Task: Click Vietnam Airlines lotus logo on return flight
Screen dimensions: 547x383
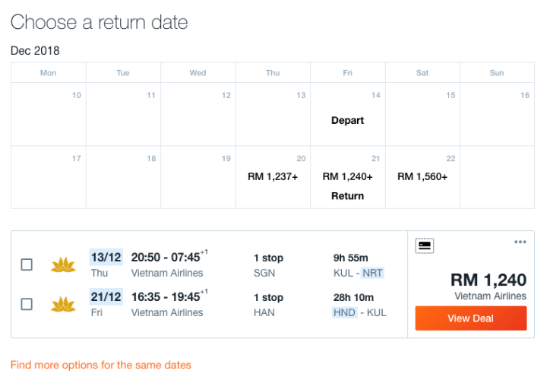Action: (63, 304)
